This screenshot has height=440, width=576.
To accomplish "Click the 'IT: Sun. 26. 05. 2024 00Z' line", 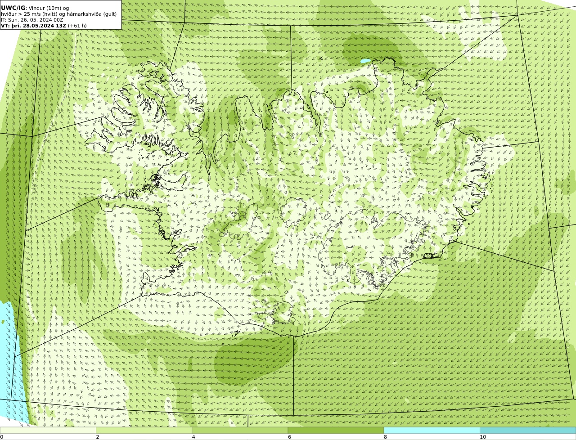I will [32, 20].
